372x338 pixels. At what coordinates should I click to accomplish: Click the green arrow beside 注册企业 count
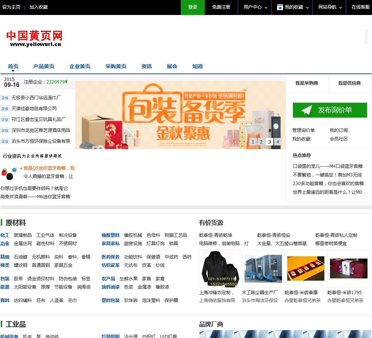click(x=66, y=81)
